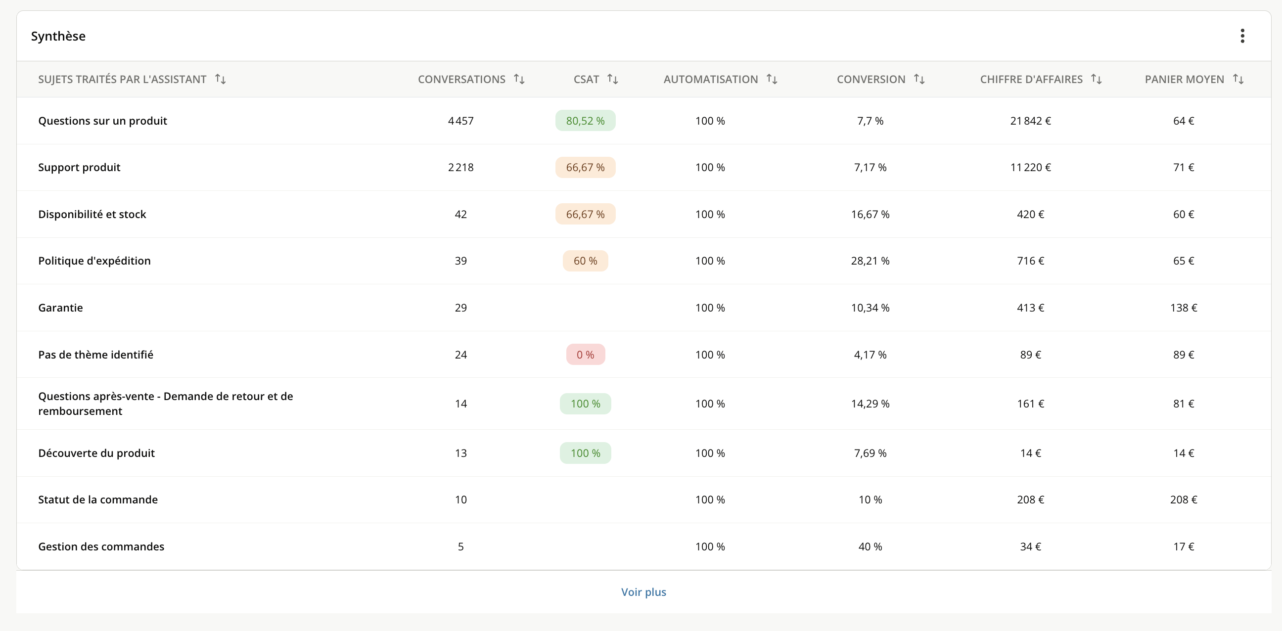1282x631 pixels.
Task: Sort table by Conversations arrow icon
Action: pos(519,79)
